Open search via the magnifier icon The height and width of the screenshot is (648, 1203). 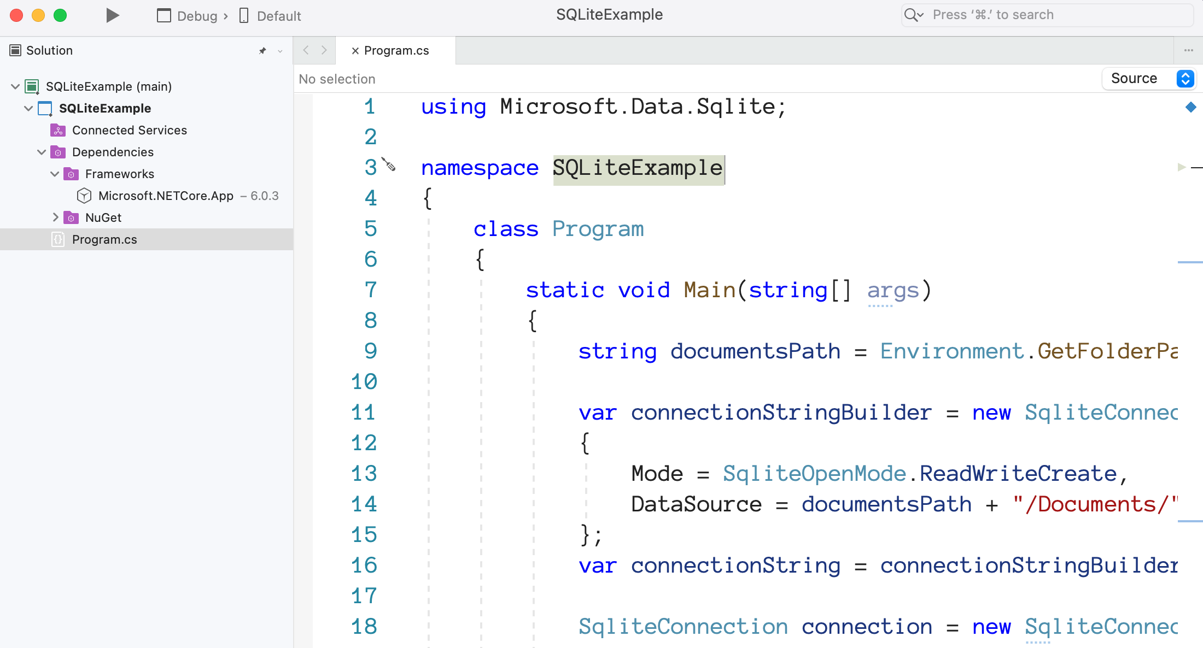pos(913,15)
